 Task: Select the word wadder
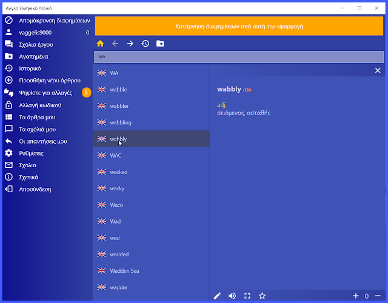pyautogui.click(x=151, y=287)
